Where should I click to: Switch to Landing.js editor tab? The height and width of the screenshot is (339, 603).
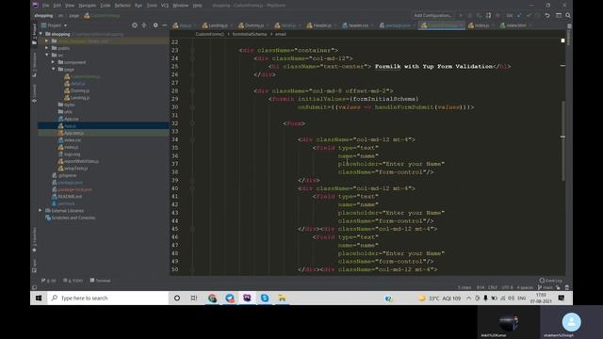point(218,25)
